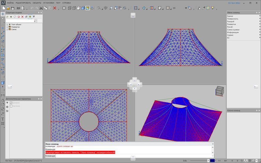Click the view orientation cube in 3D viewport
The image size is (261, 163).
220,91
